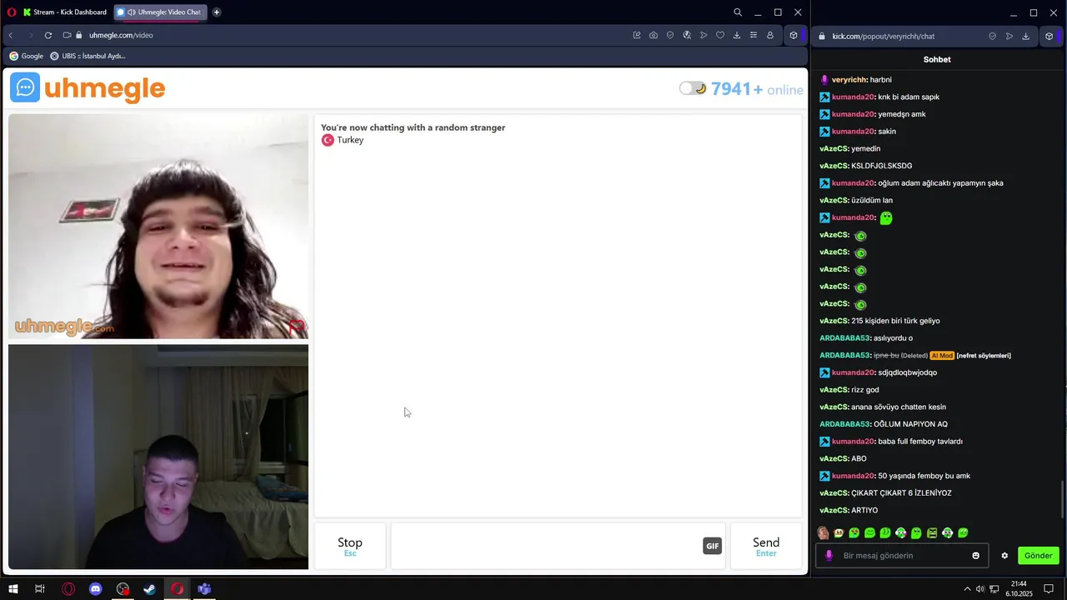Screen dimensions: 1067x600
Task: Click the send/flow arrow icon in Uhmegle window
Action: (704, 35)
